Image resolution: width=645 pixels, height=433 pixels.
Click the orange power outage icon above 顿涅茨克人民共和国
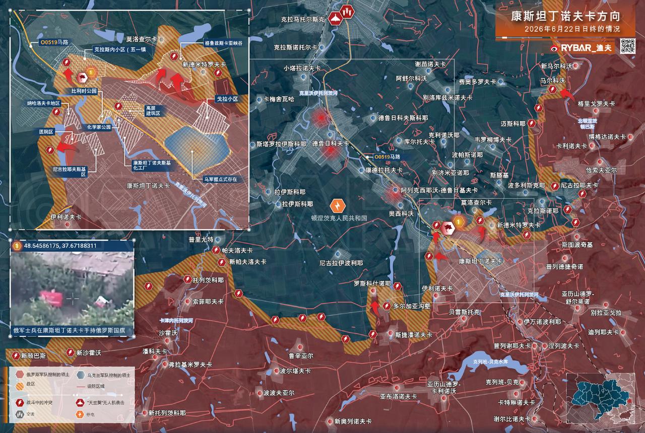tap(337, 205)
